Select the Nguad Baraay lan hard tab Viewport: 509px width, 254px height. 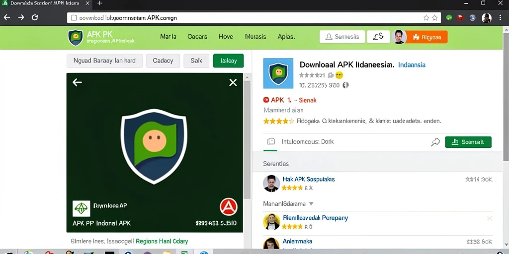(104, 61)
